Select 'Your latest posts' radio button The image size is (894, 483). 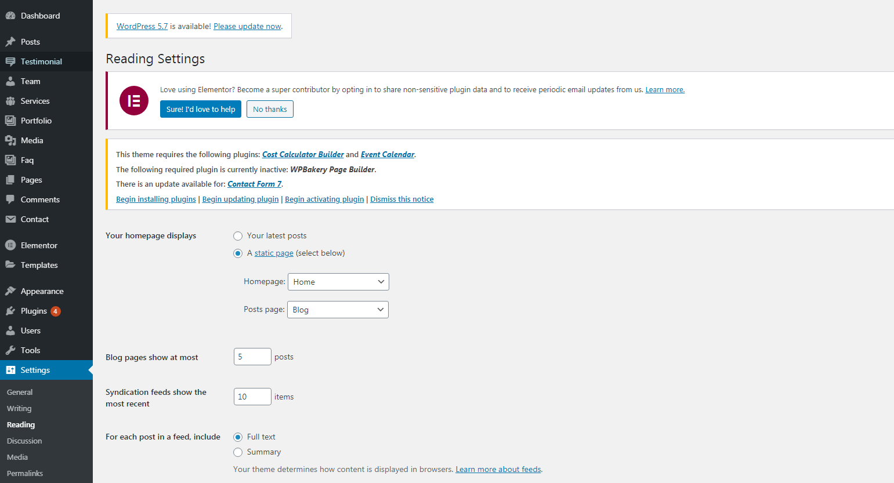coord(238,236)
